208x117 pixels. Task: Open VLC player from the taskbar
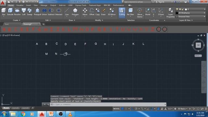[70, 114]
